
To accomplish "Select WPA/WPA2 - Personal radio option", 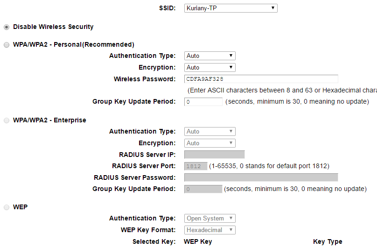I will coord(7,45).
